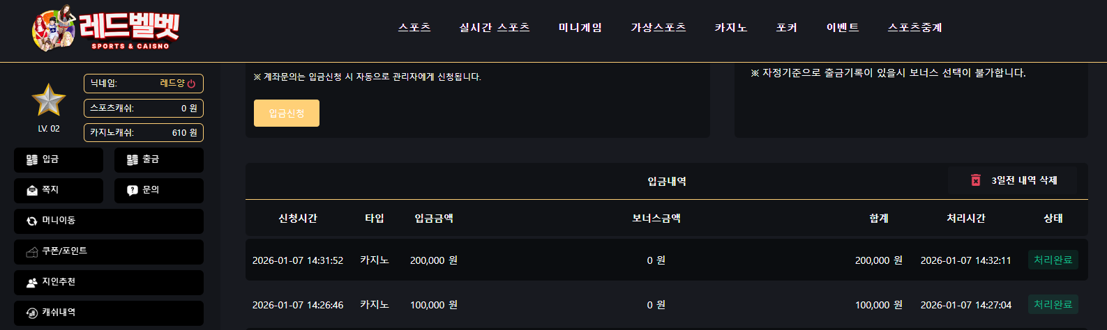This screenshot has width=1107, height=330.
Task: Click the 입금신청 deposit request button
Action: pyautogui.click(x=287, y=113)
